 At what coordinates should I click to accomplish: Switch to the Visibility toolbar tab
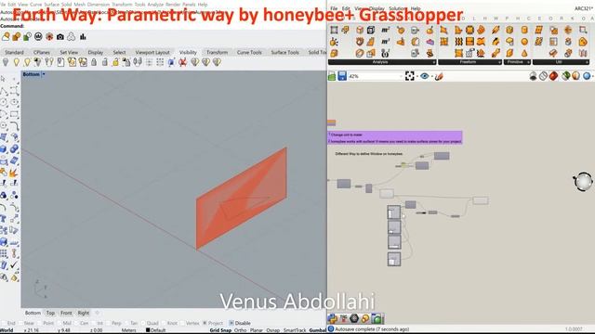click(188, 52)
